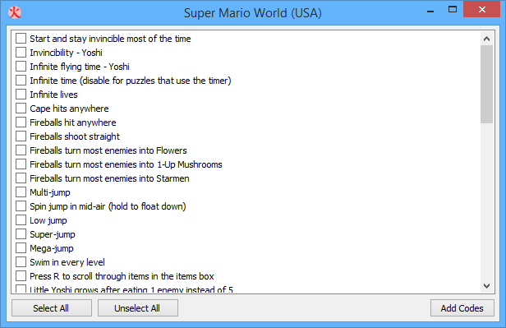Toggle the Infinite lives checkbox
506x328 pixels.
click(21, 95)
